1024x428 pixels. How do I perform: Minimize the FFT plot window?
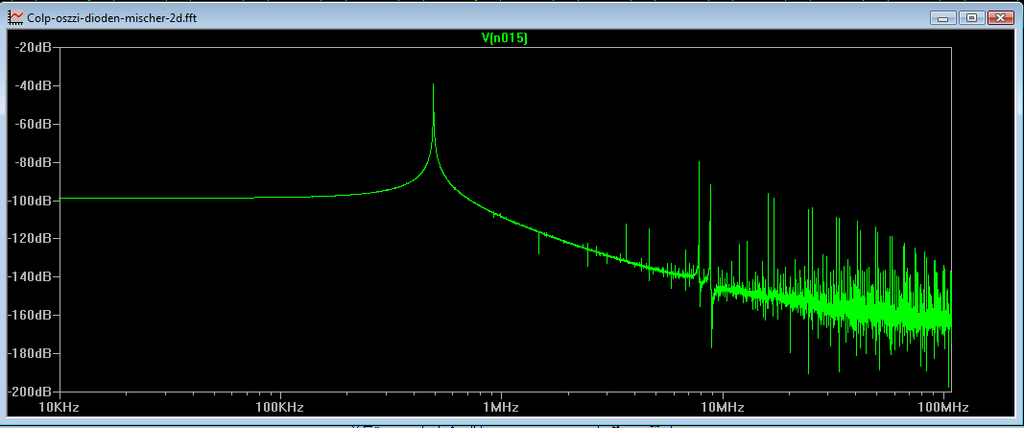pyautogui.click(x=944, y=17)
